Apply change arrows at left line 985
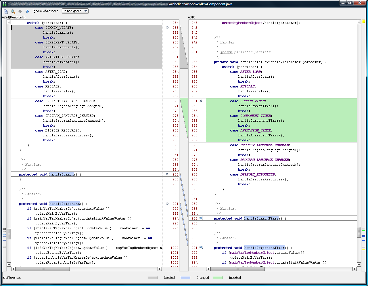This screenshot has width=368, height=286. pyautogui.click(x=167, y=174)
